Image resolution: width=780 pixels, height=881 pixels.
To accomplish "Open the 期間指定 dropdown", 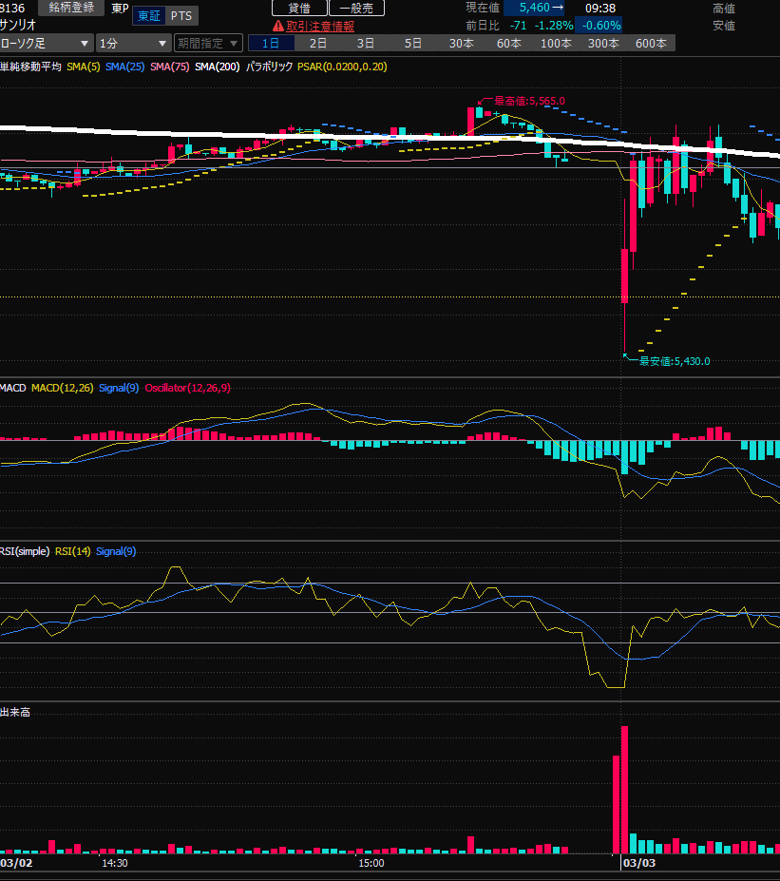I will [x=207, y=44].
